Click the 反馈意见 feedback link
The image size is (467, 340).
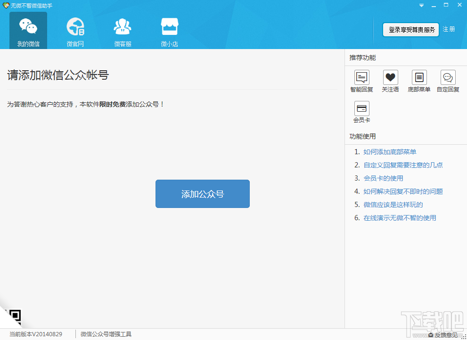tap(443, 335)
